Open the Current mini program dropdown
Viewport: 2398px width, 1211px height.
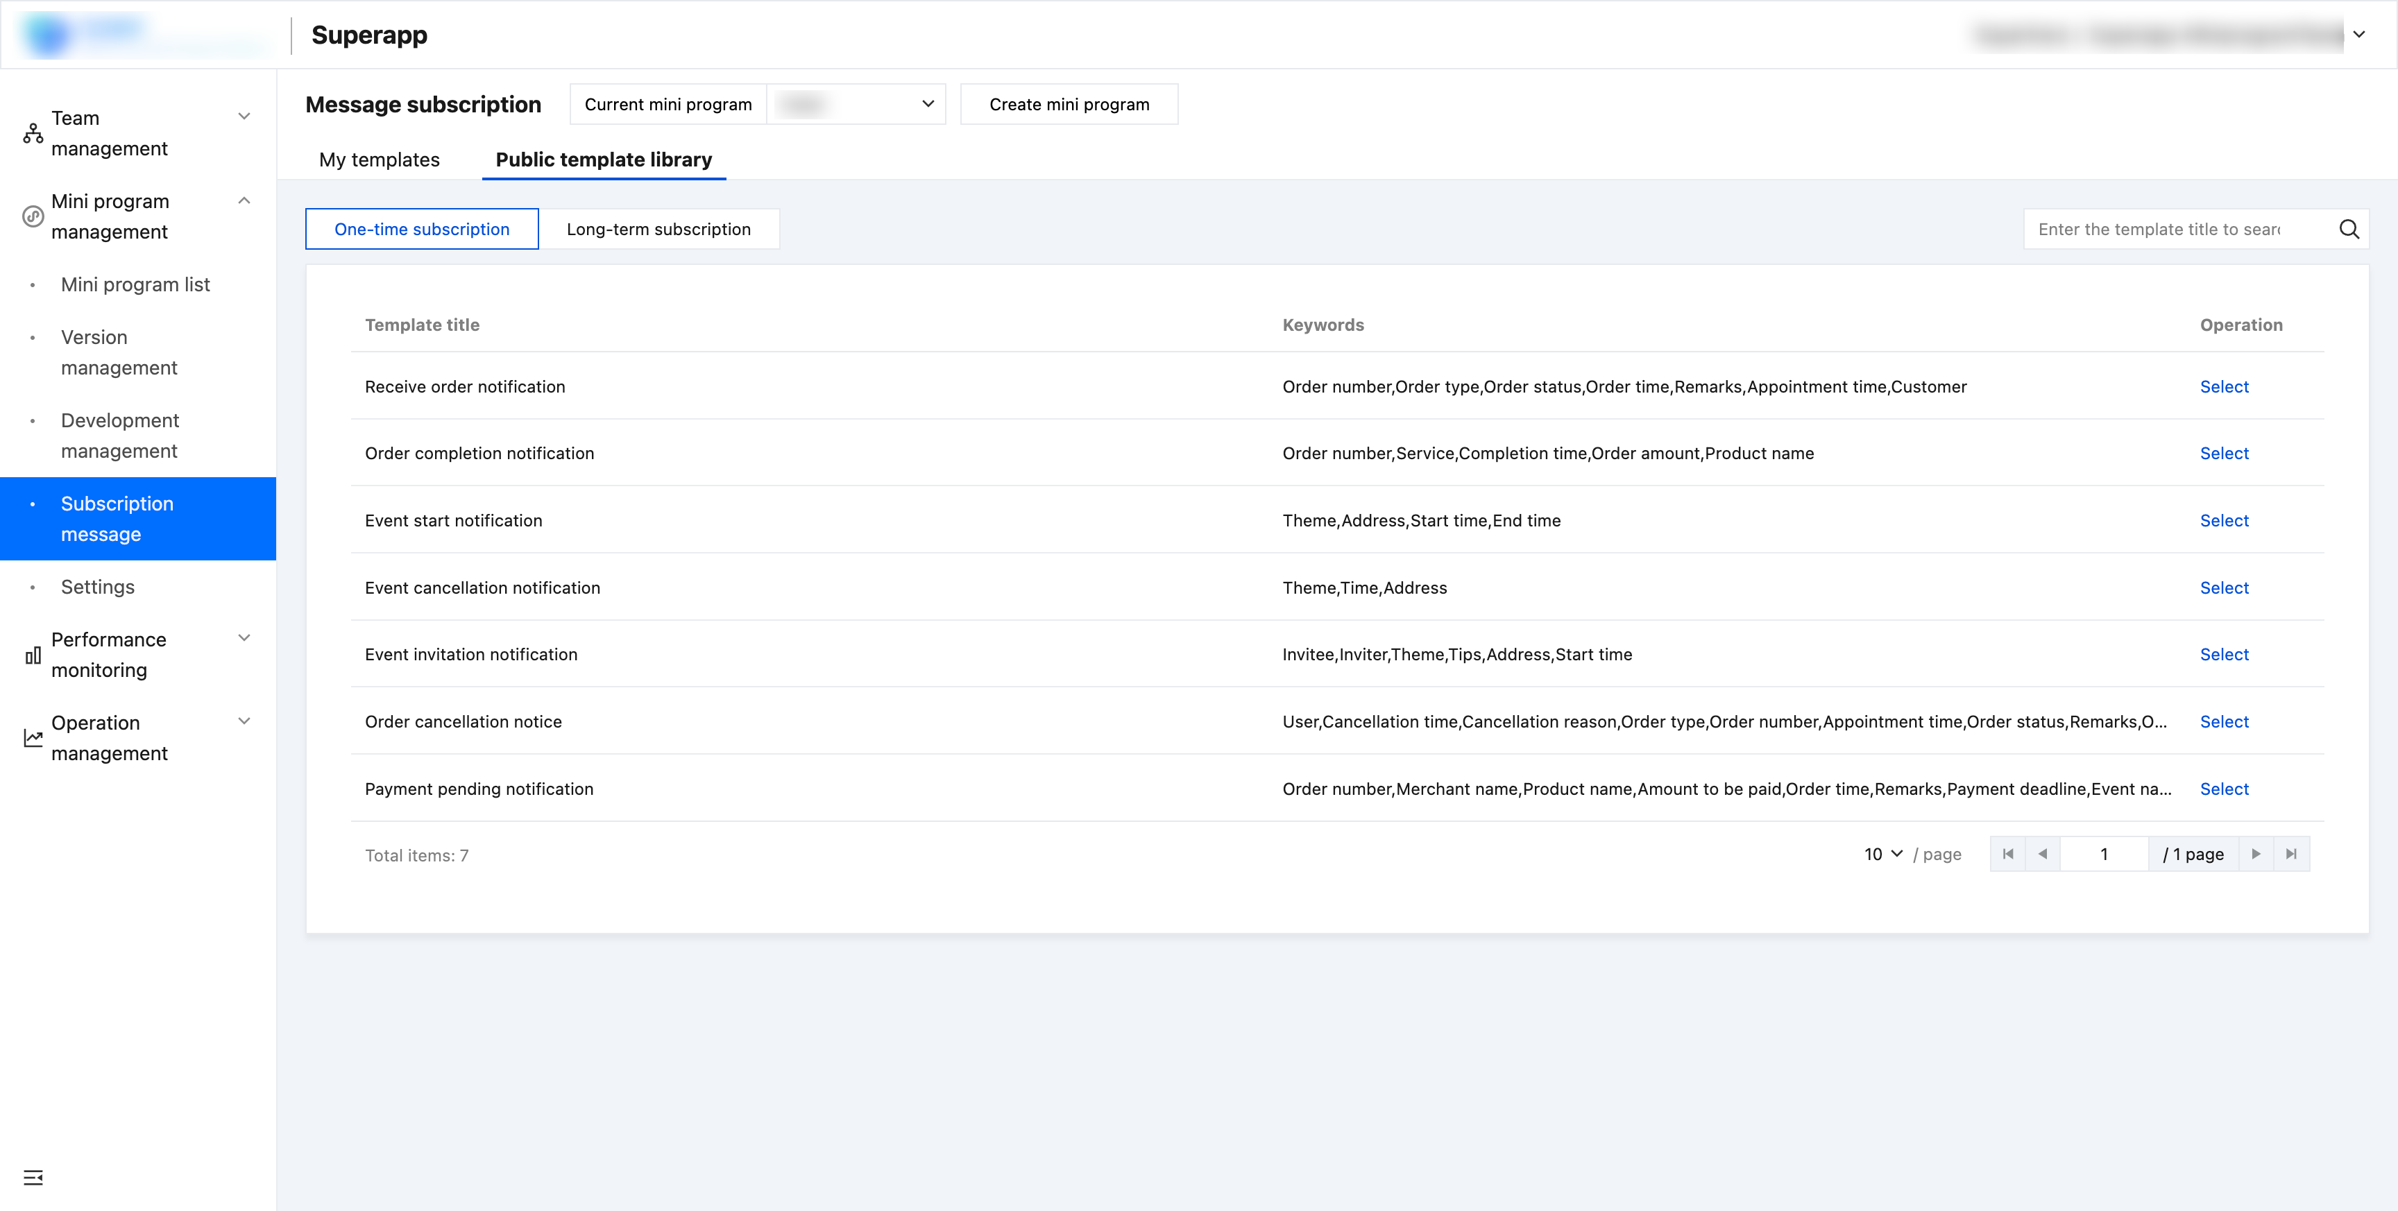click(x=855, y=104)
